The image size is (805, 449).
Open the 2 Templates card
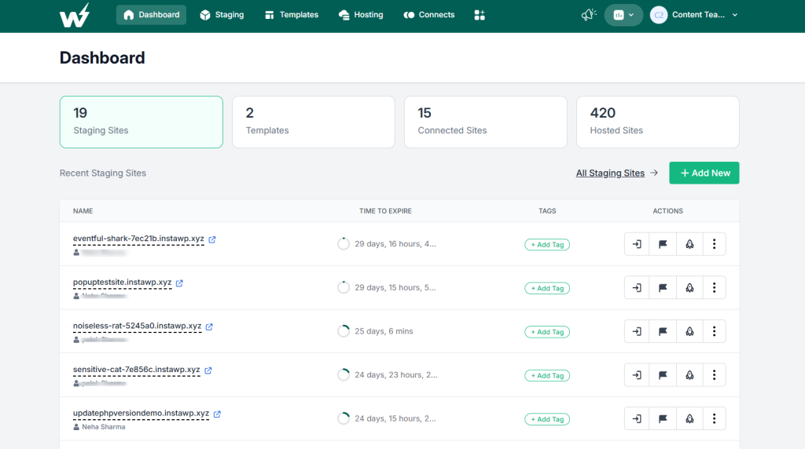click(314, 122)
